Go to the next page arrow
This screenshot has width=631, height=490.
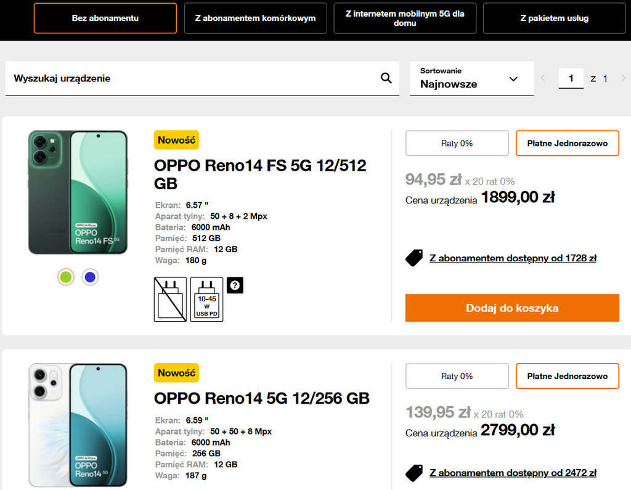coord(623,78)
